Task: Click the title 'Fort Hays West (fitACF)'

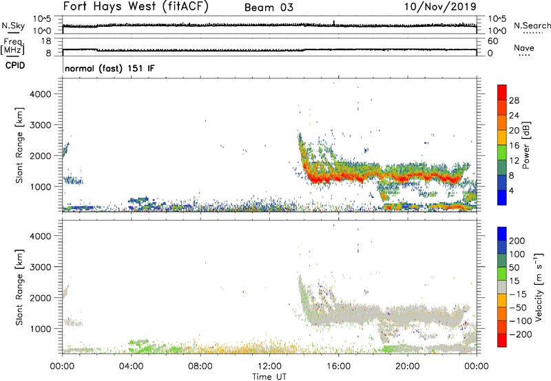Action: [136, 6]
